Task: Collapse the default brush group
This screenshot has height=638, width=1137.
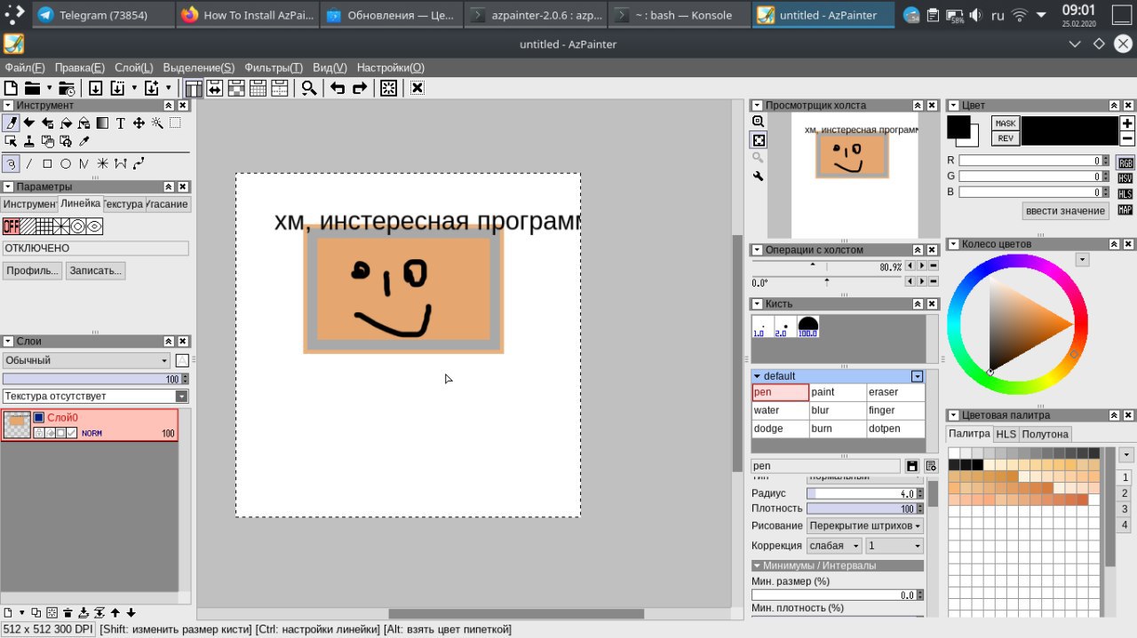Action: pyautogui.click(x=758, y=376)
